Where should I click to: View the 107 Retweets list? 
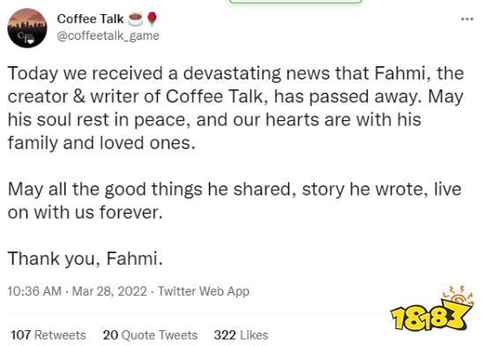click(48, 335)
